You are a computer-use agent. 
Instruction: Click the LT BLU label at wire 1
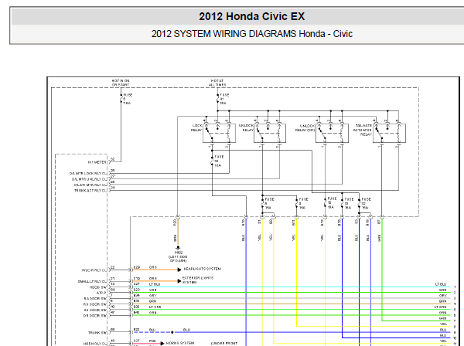(x=441, y=284)
